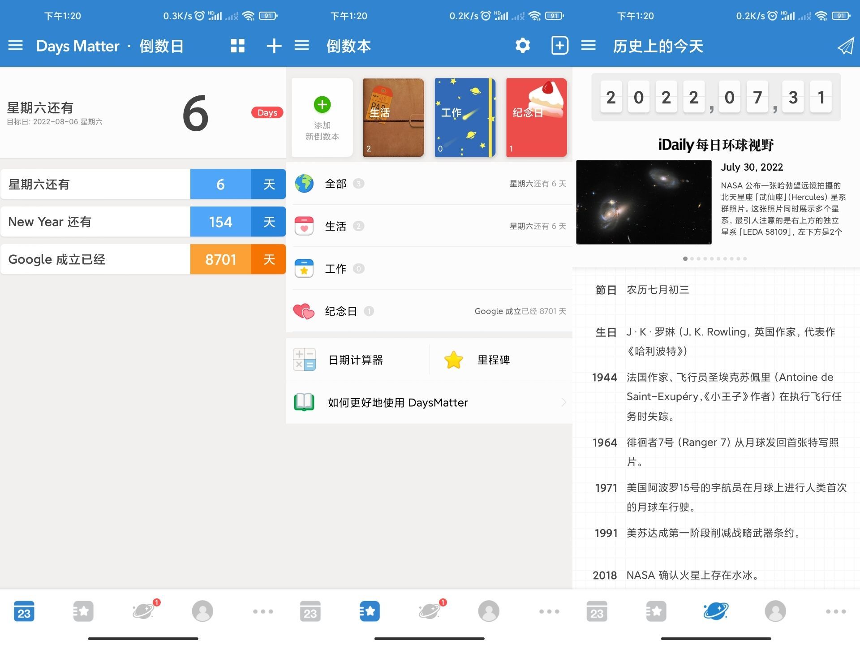Tap plus icon to add countdown event
The width and height of the screenshot is (860, 645).
[274, 46]
